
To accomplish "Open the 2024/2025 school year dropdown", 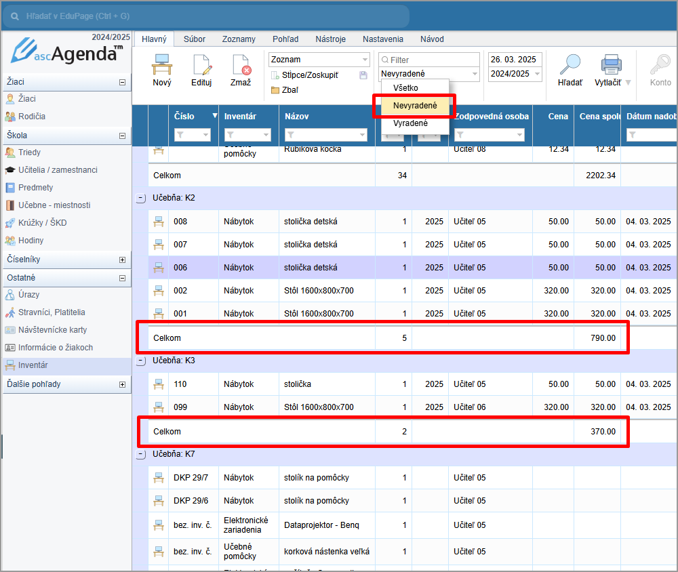I will click(x=515, y=74).
